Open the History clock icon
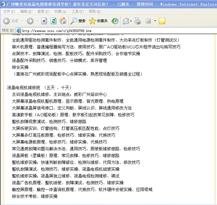Screen dimensions: 217x205 [x=115, y=21]
